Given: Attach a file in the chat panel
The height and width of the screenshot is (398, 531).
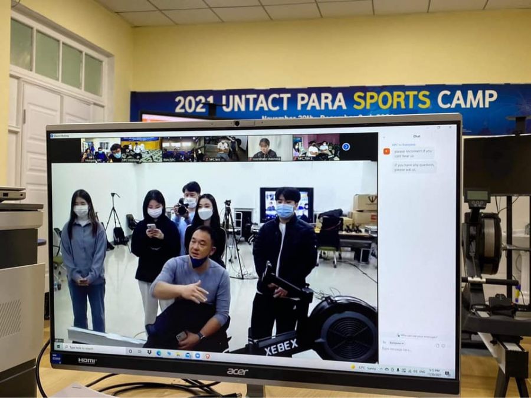Looking at the screenshot, I should tap(438, 346).
